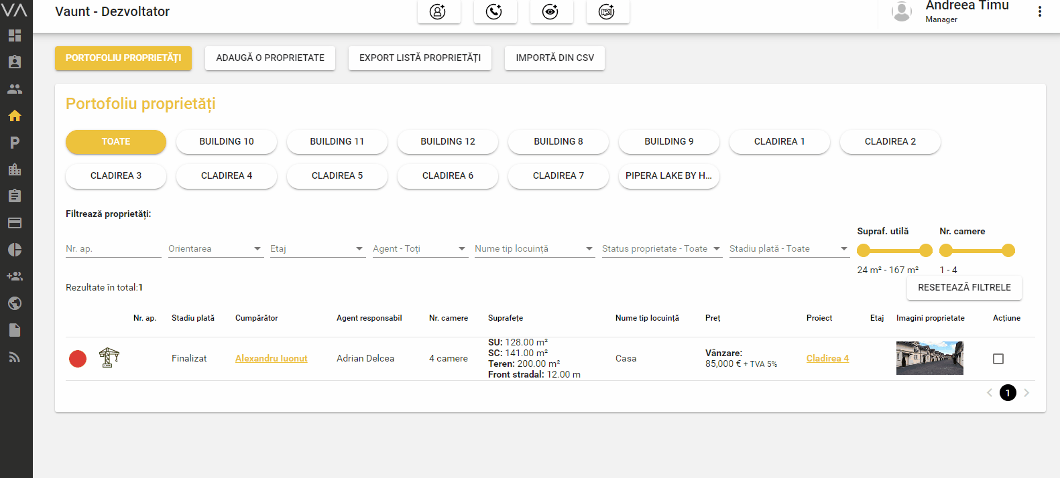Expand the Orientarea dropdown
The height and width of the screenshot is (478, 1060).
[x=215, y=249]
